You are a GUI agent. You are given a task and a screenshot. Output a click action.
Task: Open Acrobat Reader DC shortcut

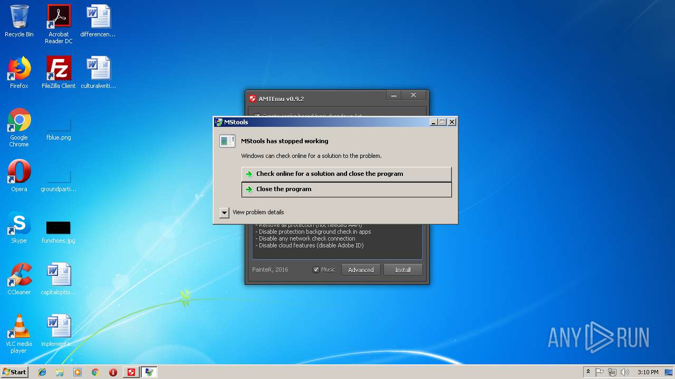59,24
